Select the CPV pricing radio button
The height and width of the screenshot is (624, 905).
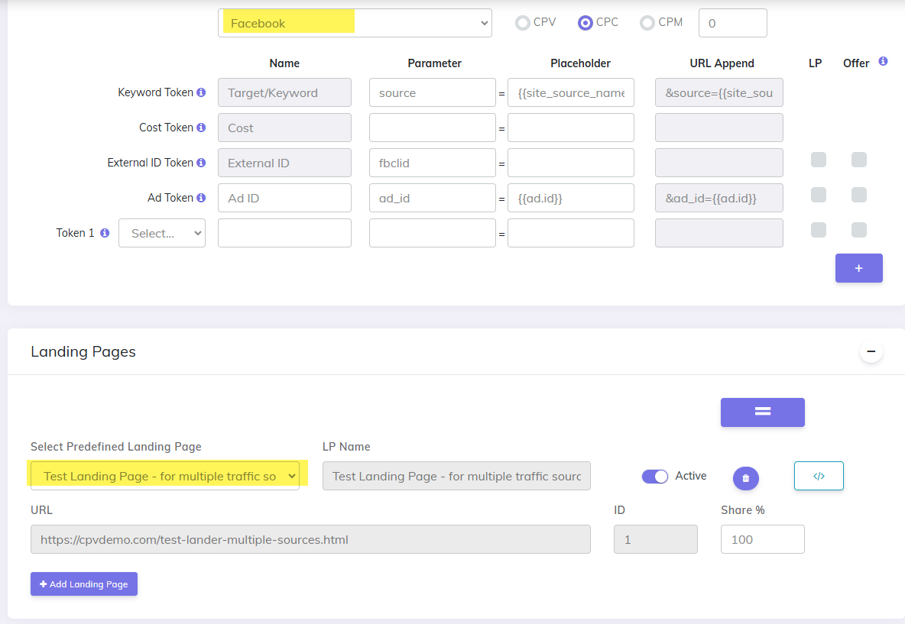pyautogui.click(x=521, y=22)
